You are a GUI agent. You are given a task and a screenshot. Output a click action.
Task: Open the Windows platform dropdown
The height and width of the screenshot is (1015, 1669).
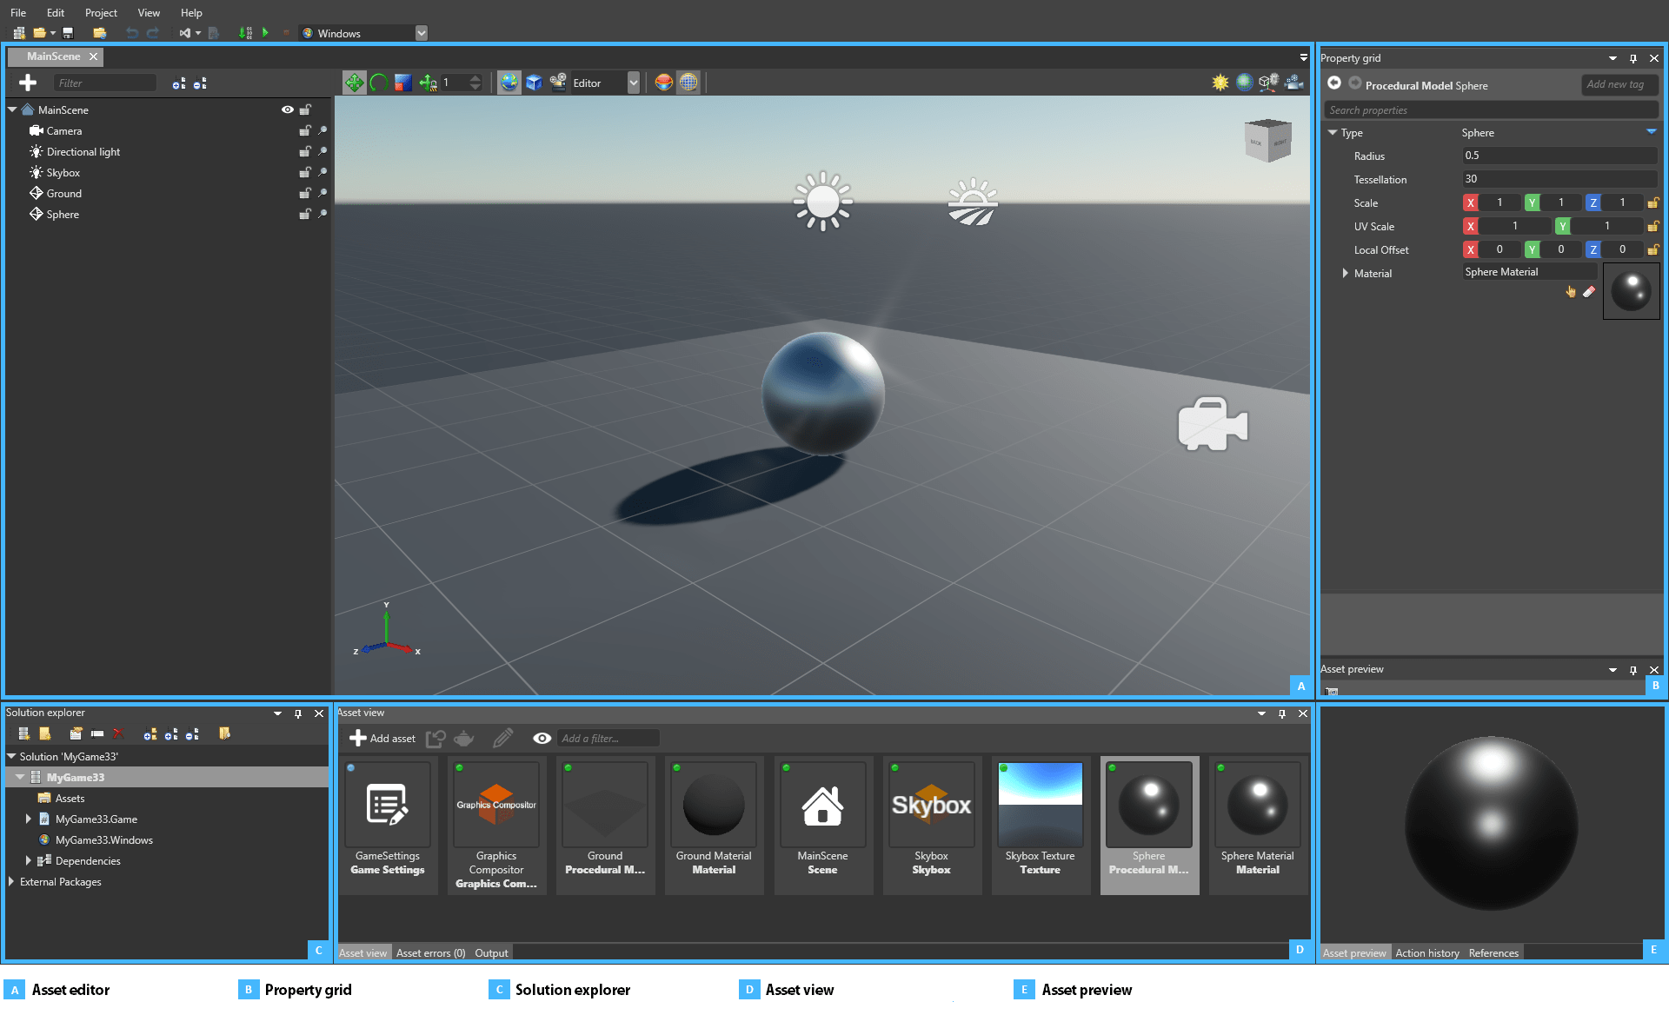pos(421,33)
